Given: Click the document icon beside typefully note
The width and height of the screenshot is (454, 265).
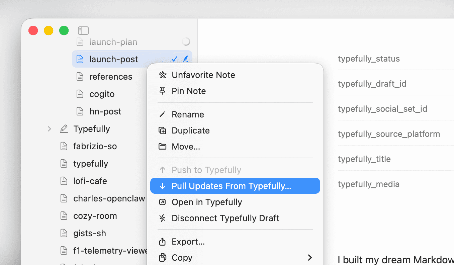Looking at the screenshot, I should [64, 164].
